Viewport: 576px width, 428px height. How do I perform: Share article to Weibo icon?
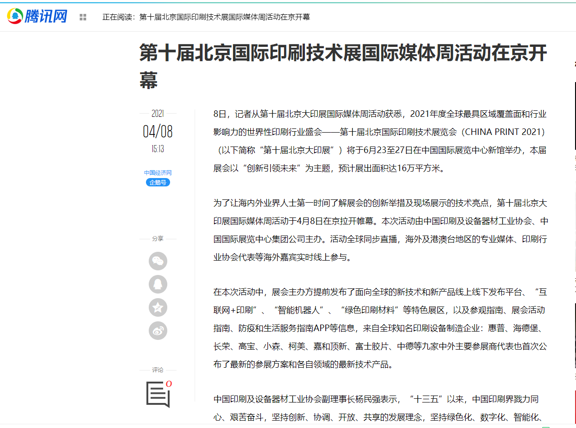[158, 331]
